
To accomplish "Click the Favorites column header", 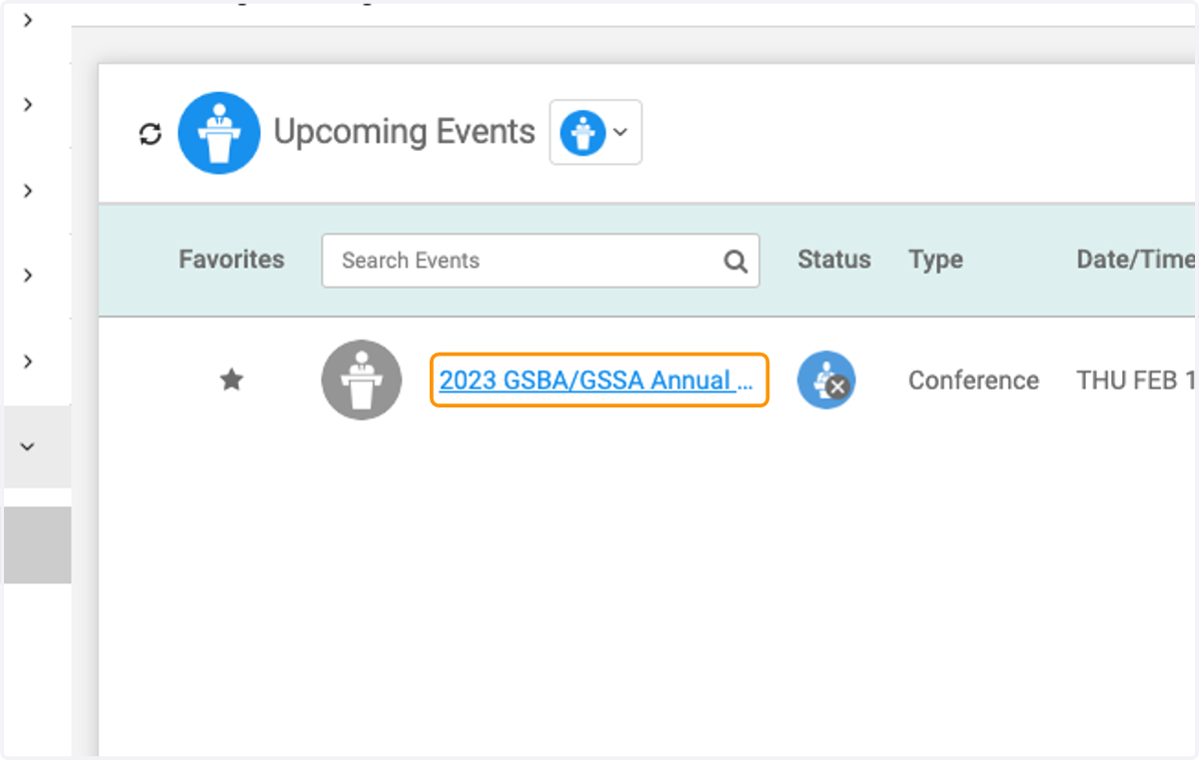I will tap(232, 260).
